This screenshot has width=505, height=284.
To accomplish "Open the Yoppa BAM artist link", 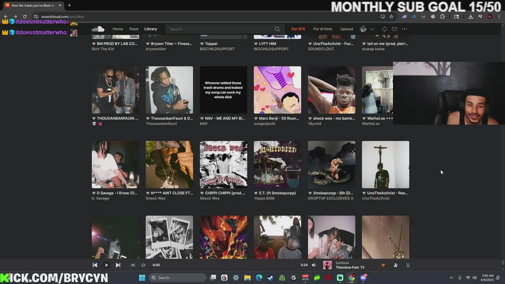I will (x=264, y=198).
